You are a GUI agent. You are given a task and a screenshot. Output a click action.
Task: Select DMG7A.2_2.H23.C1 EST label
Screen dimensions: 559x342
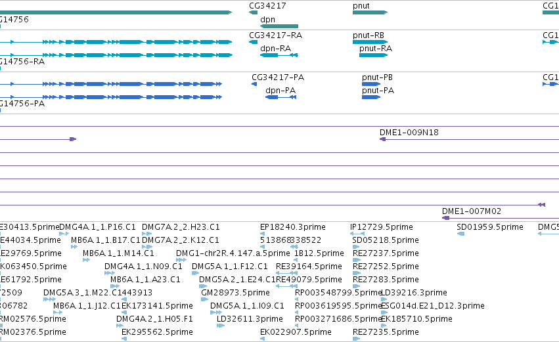pos(181,227)
